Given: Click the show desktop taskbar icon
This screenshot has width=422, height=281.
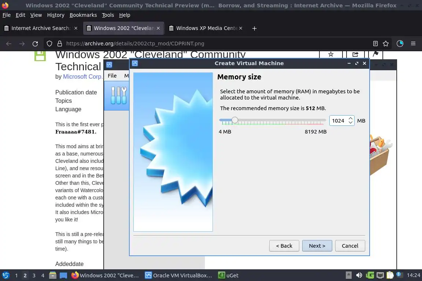Looking at the screenshot, I should tap(63, 276).
